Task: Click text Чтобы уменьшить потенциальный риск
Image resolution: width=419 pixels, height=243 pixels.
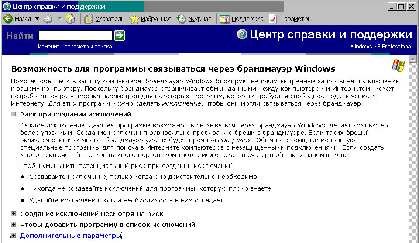Action: 127,166
